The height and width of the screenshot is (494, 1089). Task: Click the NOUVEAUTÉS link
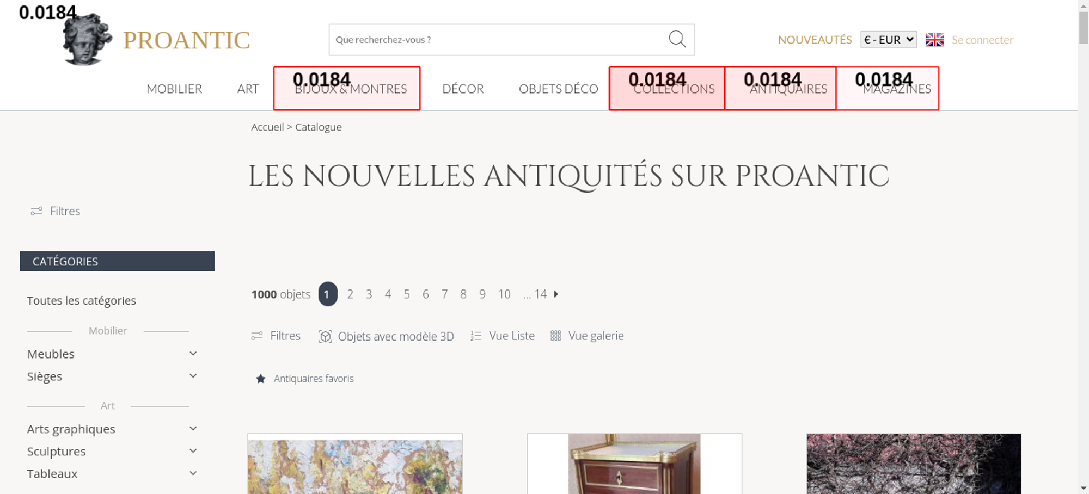coord(815,40)
